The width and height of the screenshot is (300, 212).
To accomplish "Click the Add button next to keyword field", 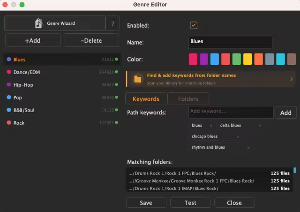I will pos(286,113).
